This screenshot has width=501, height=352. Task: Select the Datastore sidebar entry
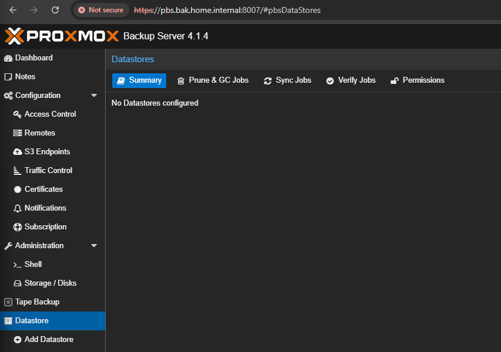(x=52, y=321)
